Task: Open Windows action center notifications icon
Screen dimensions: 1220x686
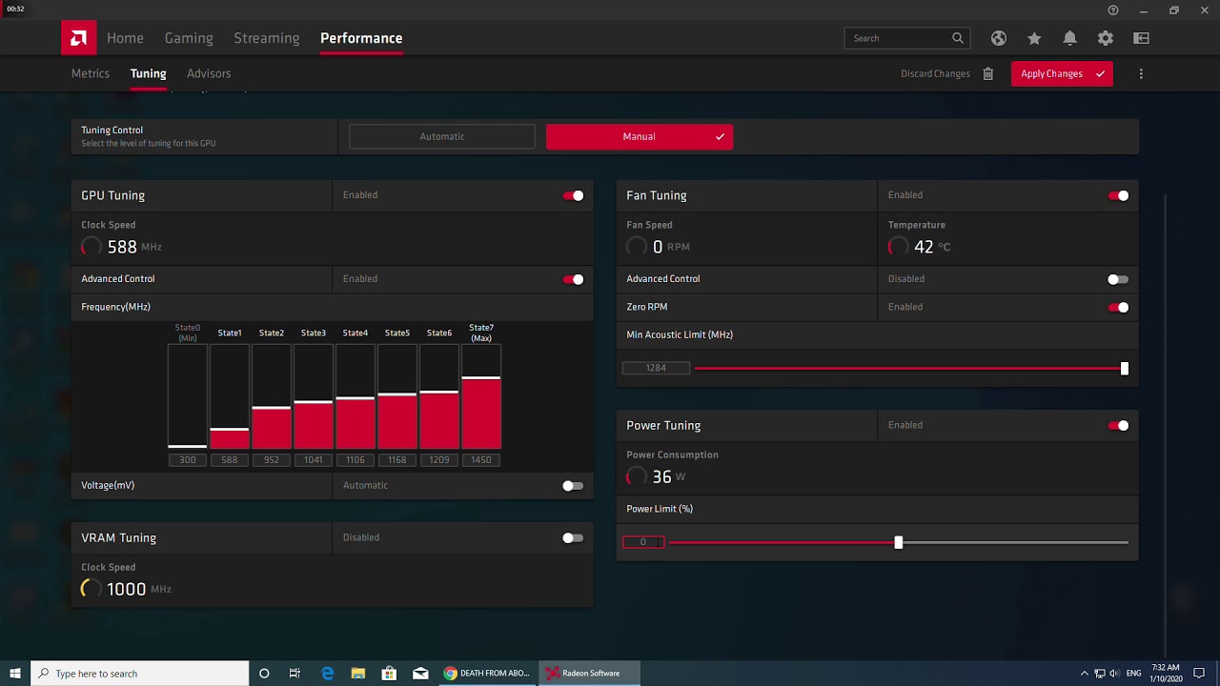Action: (1200, 674)
